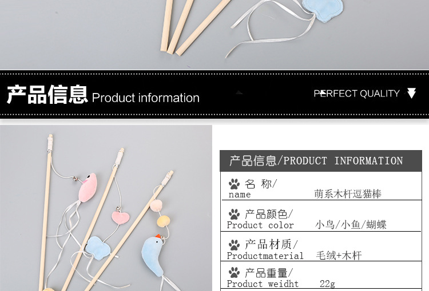Click the white down arrow next to PERFECT QUALITY
The height and width of the screenshot is (291, 429).
411,93
